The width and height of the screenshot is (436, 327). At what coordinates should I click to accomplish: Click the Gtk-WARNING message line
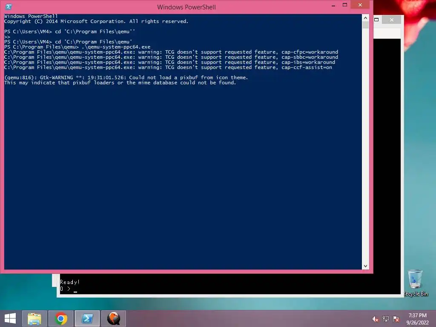pyautogui.click(x=126, y=77)
